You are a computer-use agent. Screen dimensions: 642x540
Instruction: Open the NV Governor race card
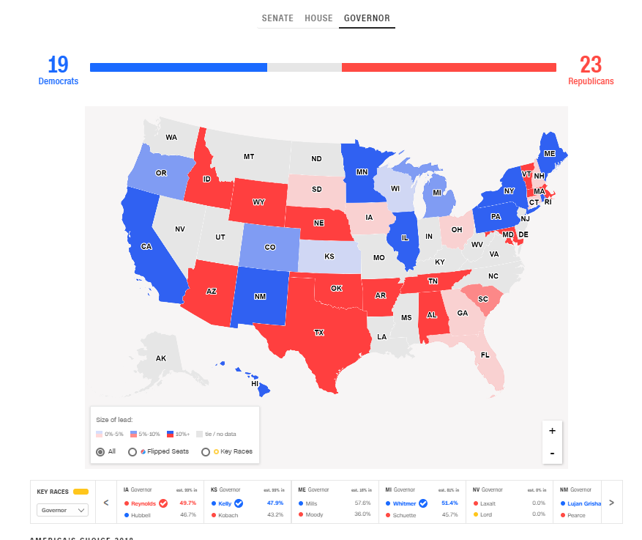coord(510,502)
